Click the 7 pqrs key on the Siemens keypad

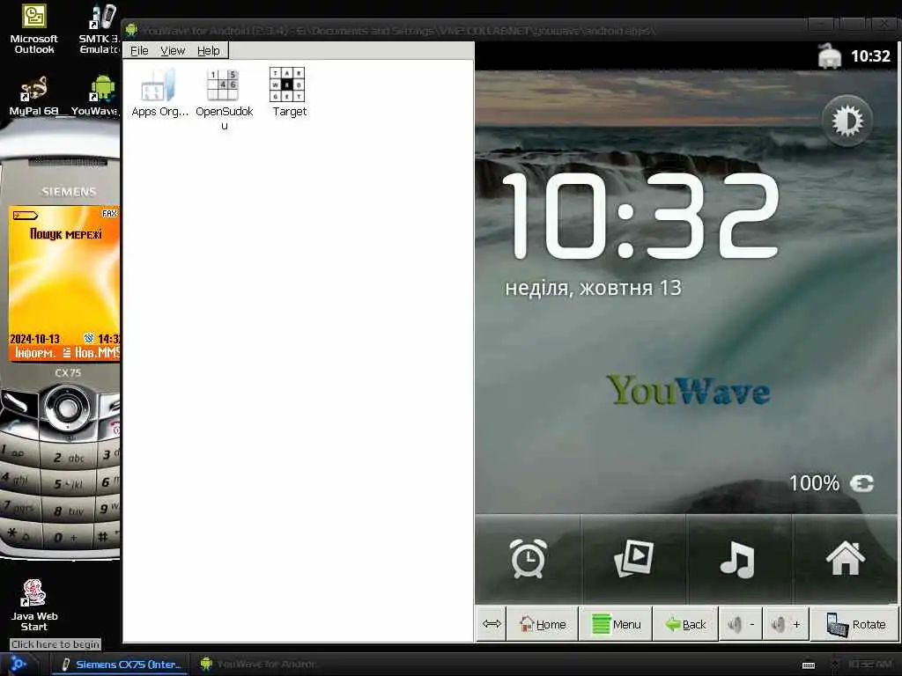19,506
